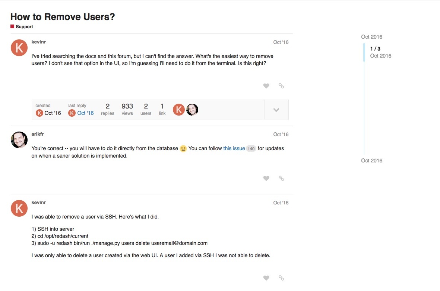Like kevinr's first post with the heart
Viewport: 440px width, 291px height.
pyautogui.click(x=266, y=86)
